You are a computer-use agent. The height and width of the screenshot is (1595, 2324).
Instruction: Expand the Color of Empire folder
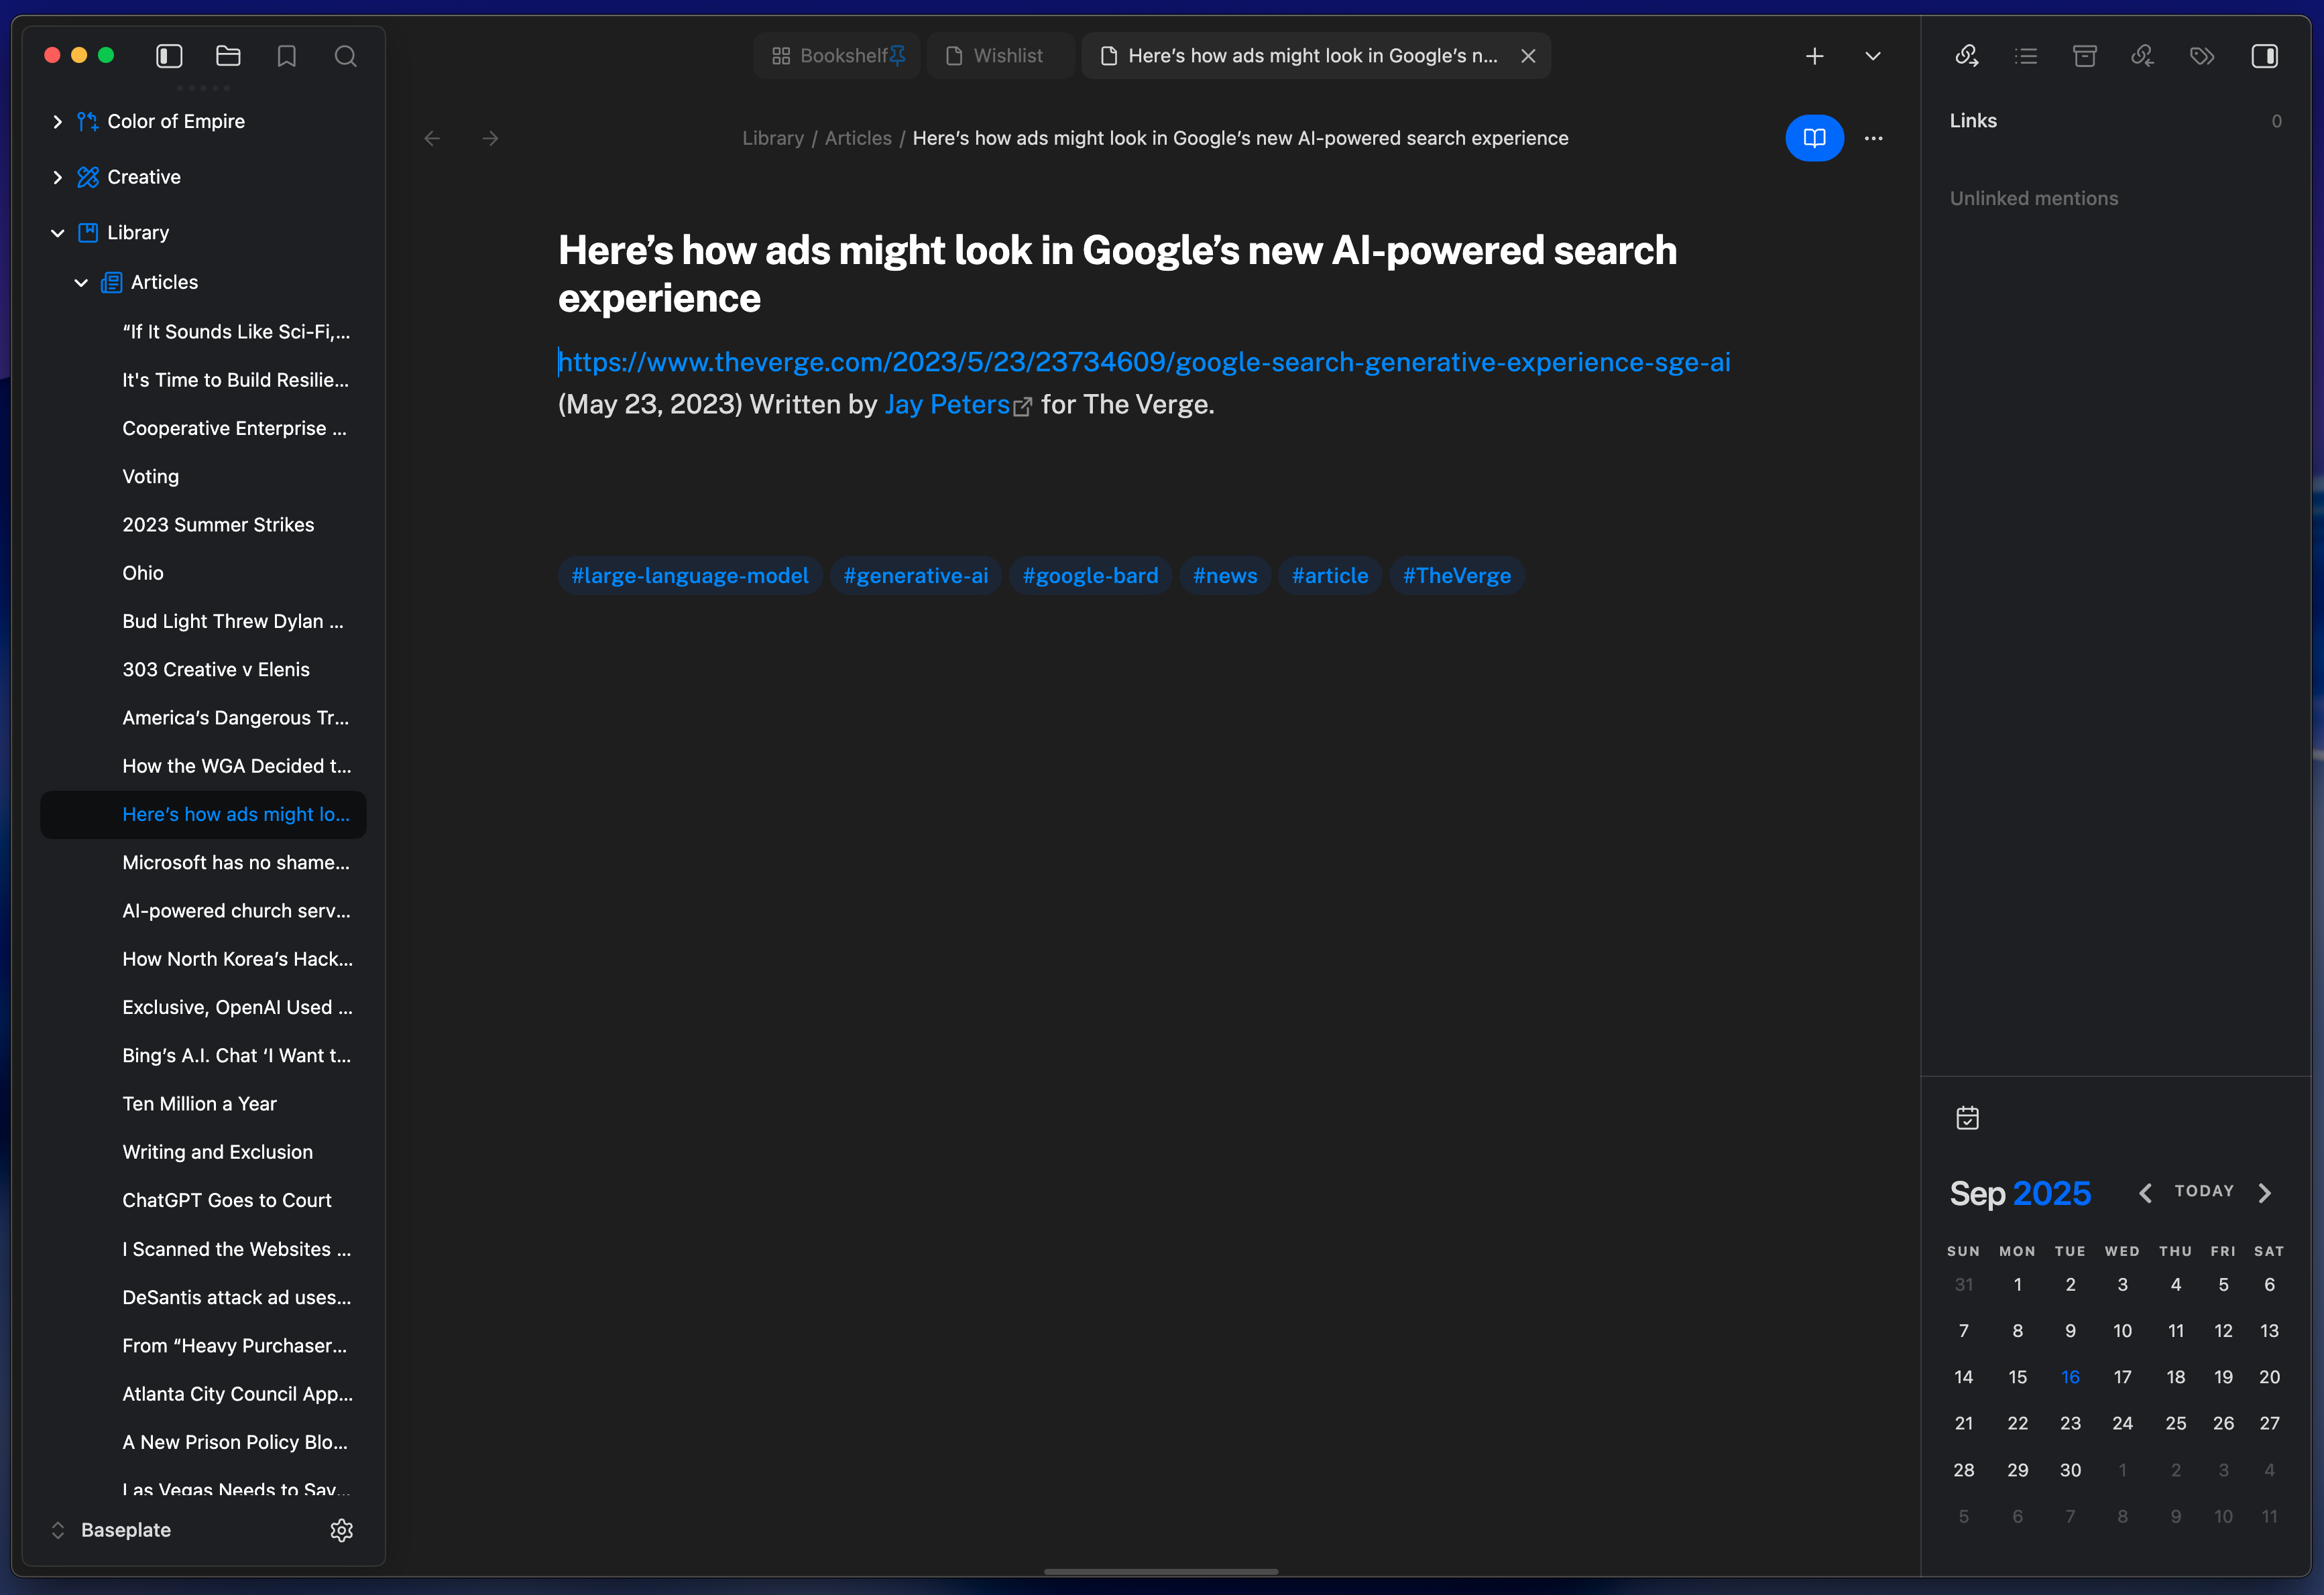[57, 121]
